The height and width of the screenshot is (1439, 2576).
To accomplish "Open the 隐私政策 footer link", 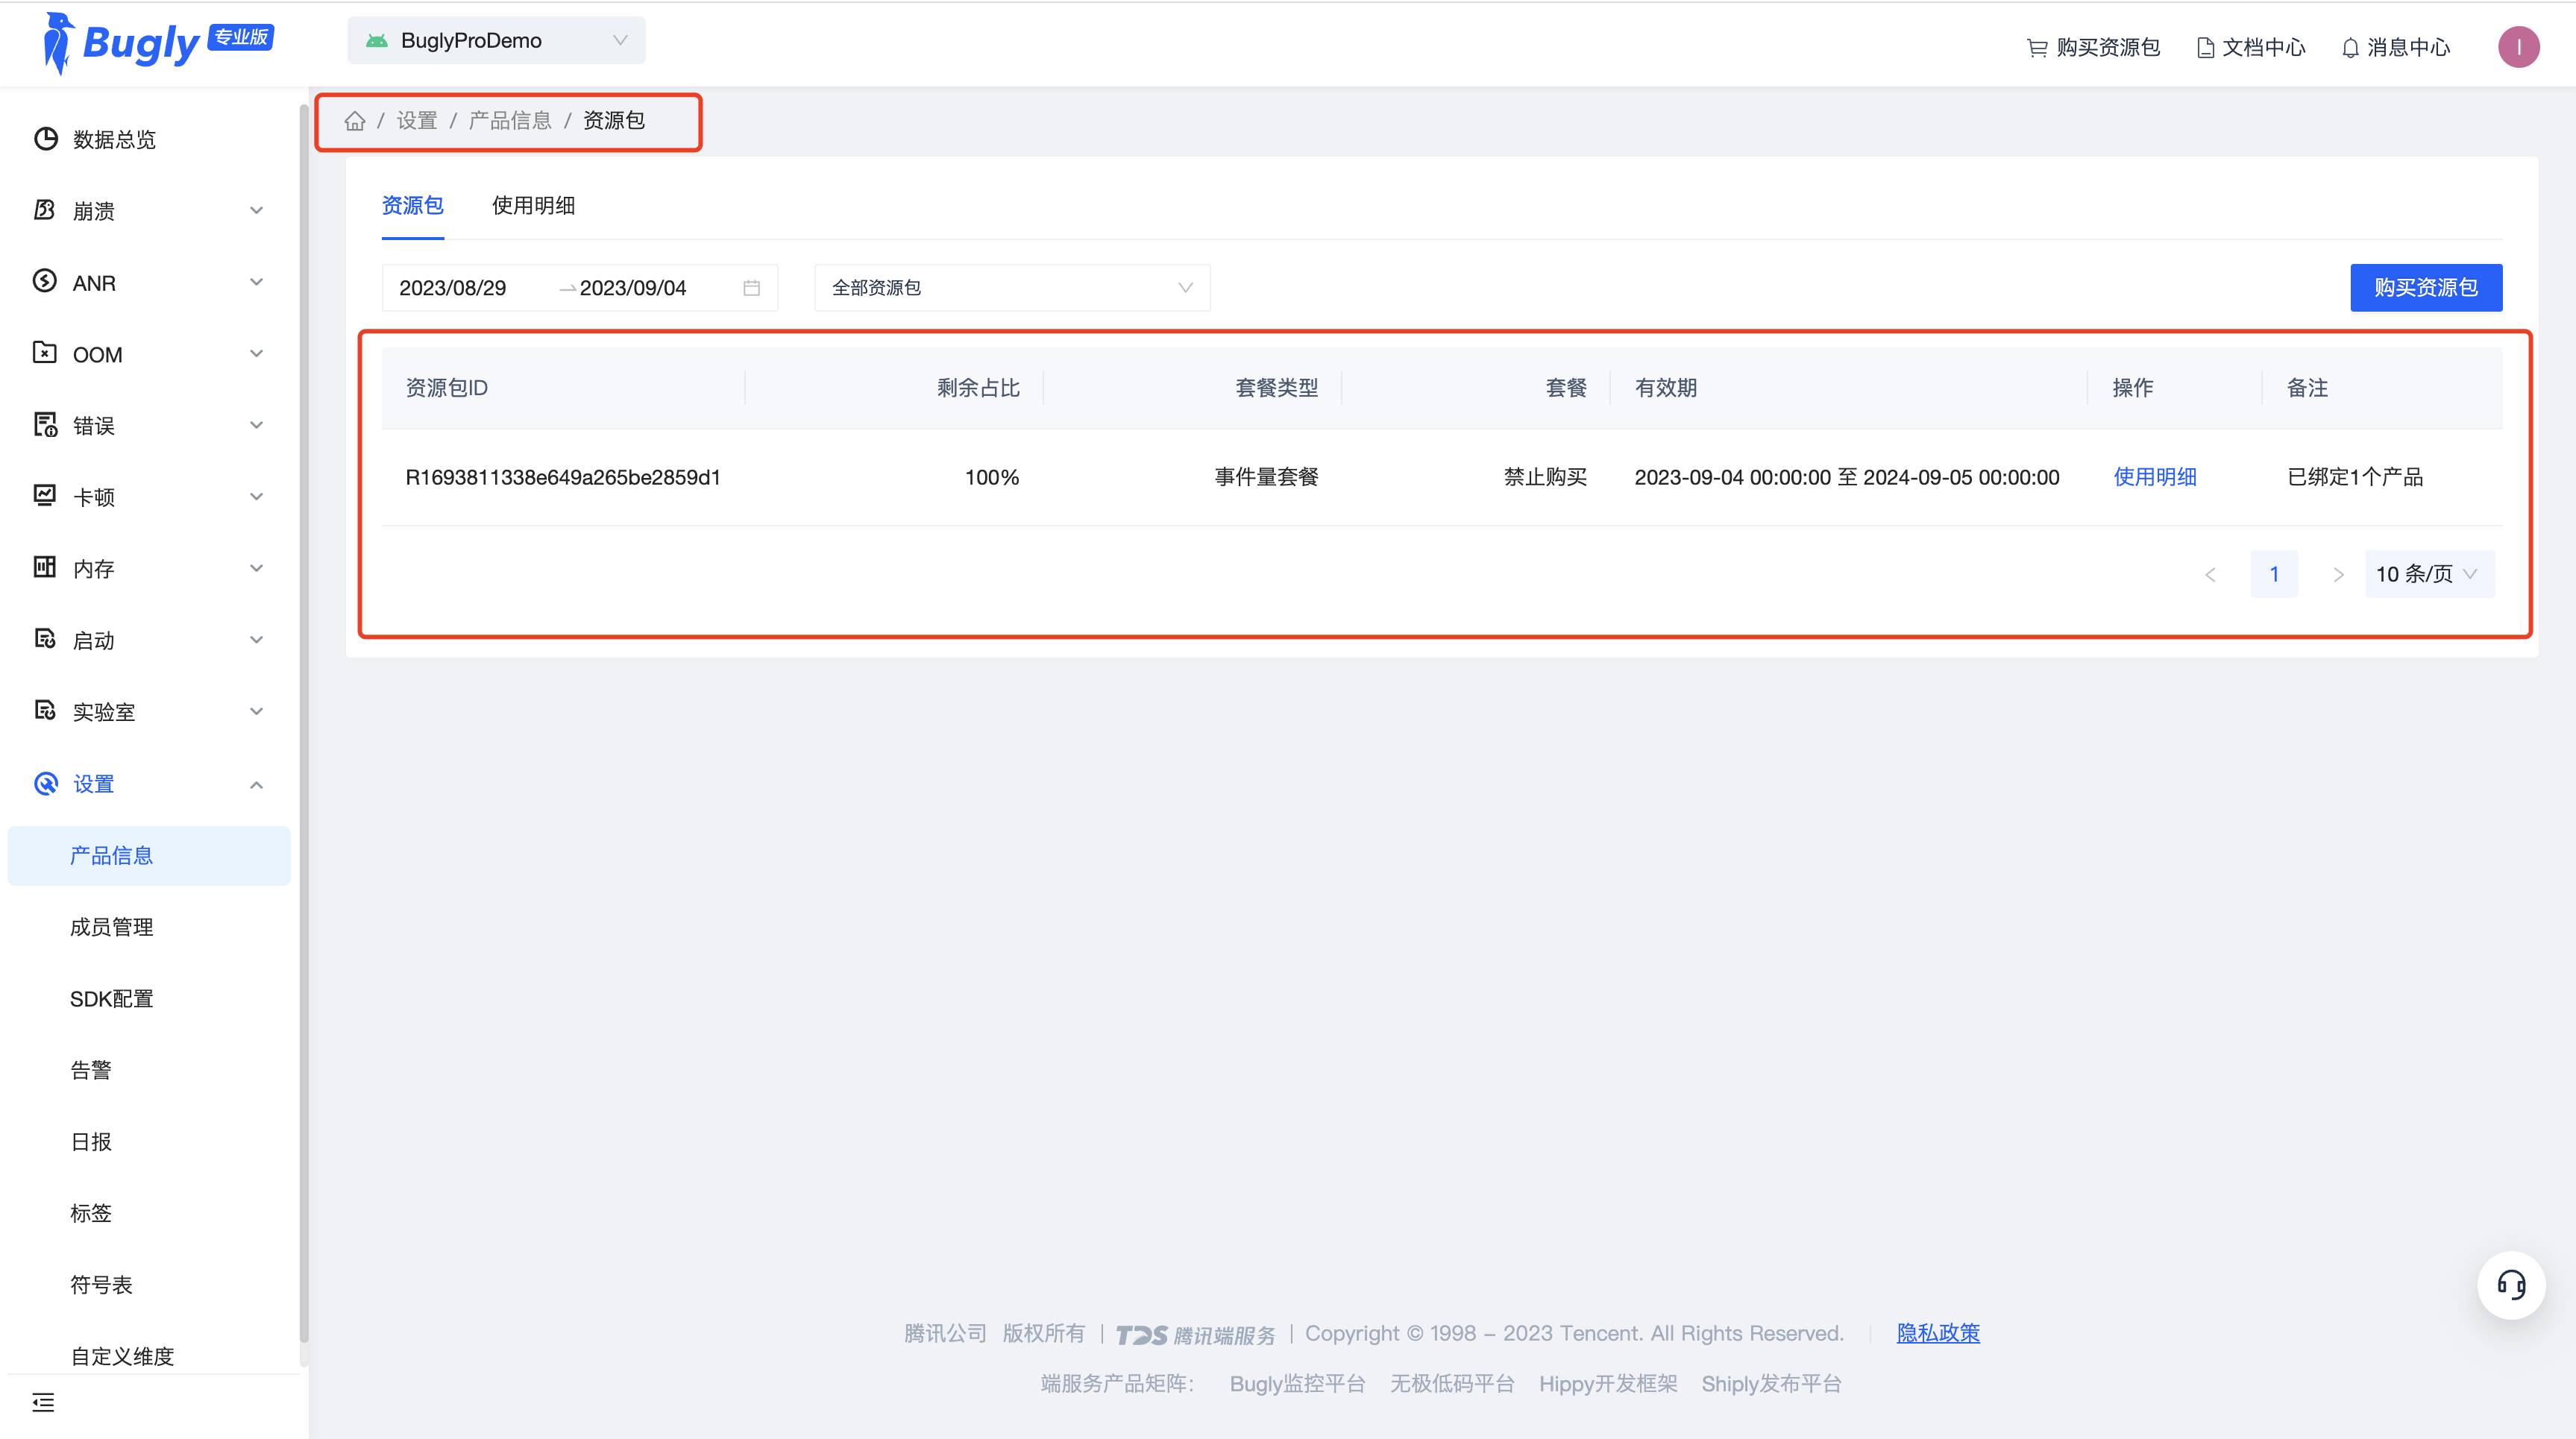I will click(1938, 1333).
